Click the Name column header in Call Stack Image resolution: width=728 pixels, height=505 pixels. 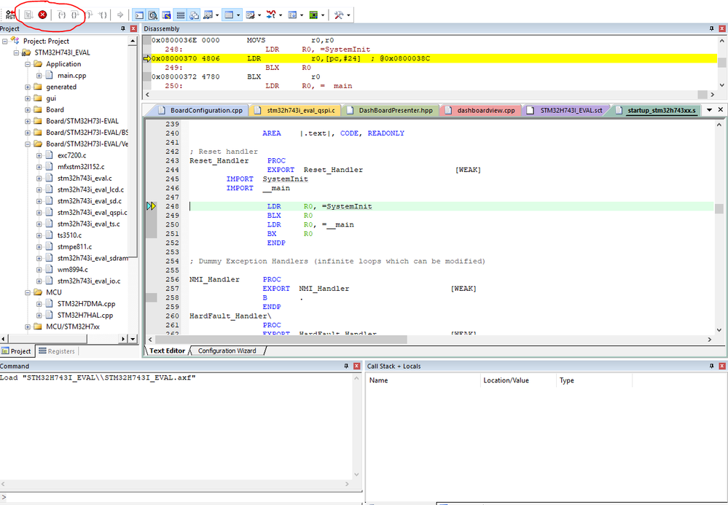(x=423, y=380)
